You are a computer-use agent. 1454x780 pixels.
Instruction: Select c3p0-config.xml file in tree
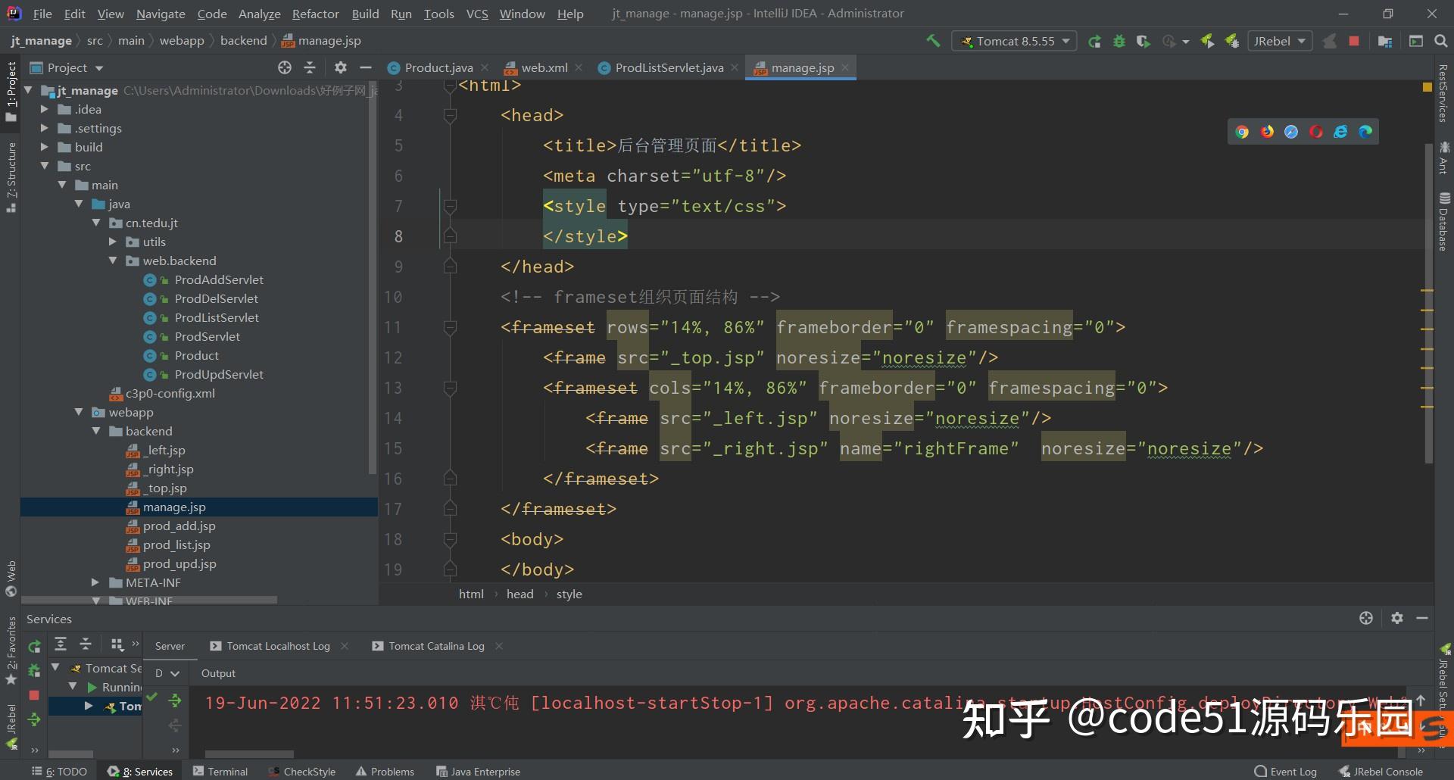[x=170, y=393]
